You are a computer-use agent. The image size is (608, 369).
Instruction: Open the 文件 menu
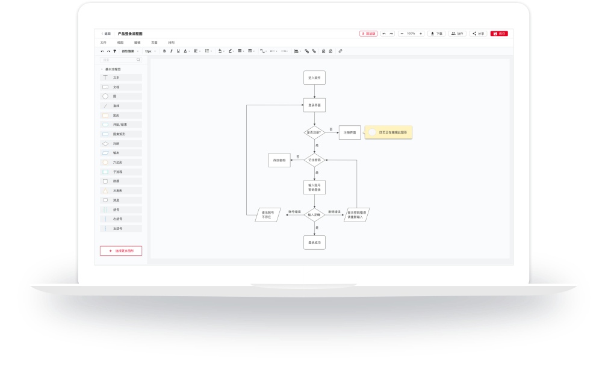point(103,43)
